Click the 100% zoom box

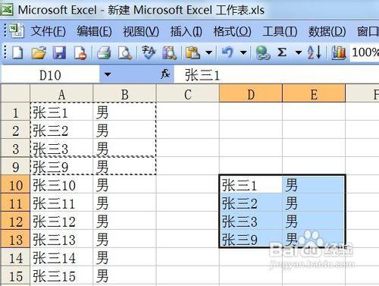coord(365,52)
